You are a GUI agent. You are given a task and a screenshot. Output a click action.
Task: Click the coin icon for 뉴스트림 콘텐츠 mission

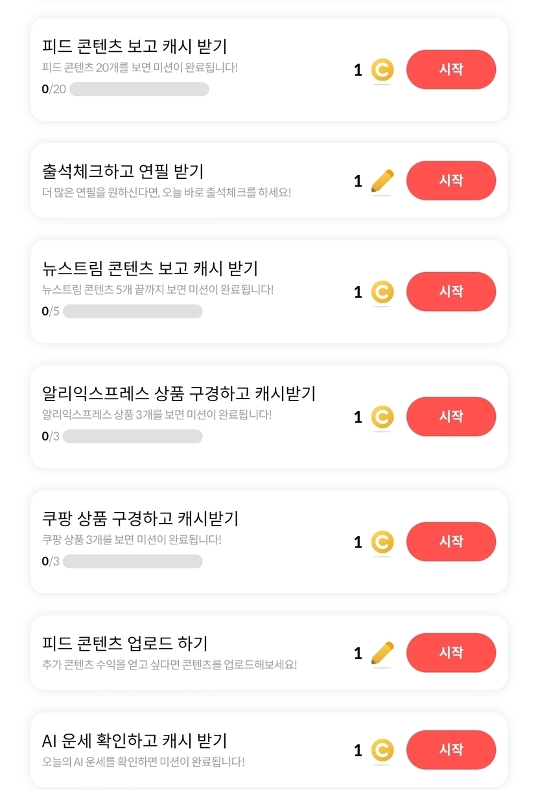(x=382, y=292)
